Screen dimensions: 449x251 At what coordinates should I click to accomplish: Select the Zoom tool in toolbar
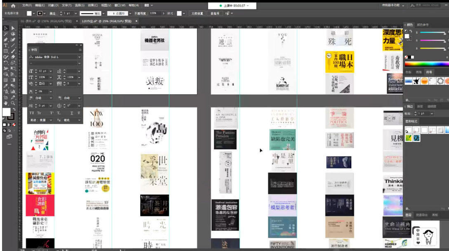pos(13,103)
